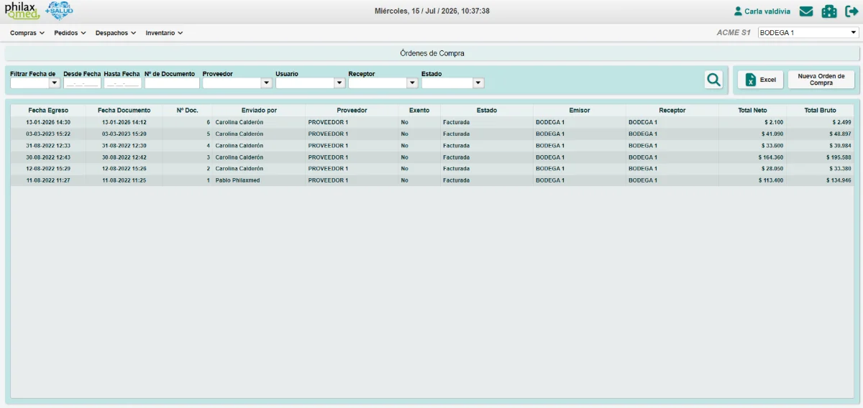
Task: Click document date 31-08-2022 12:30
Action: click(x=124, y=146)
